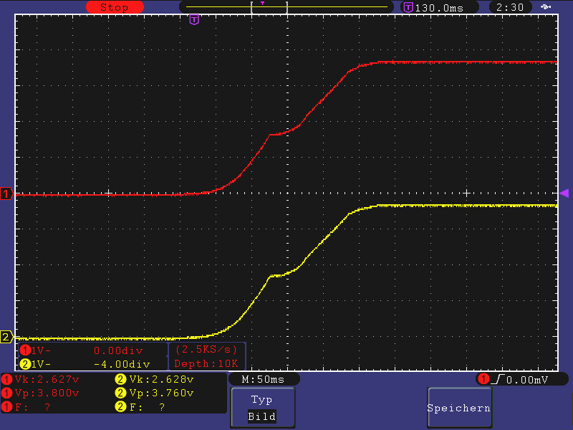This screenshot has height=430, width=573.
Task: Click the purple trigger level arrow
Action: click(564, 193)
